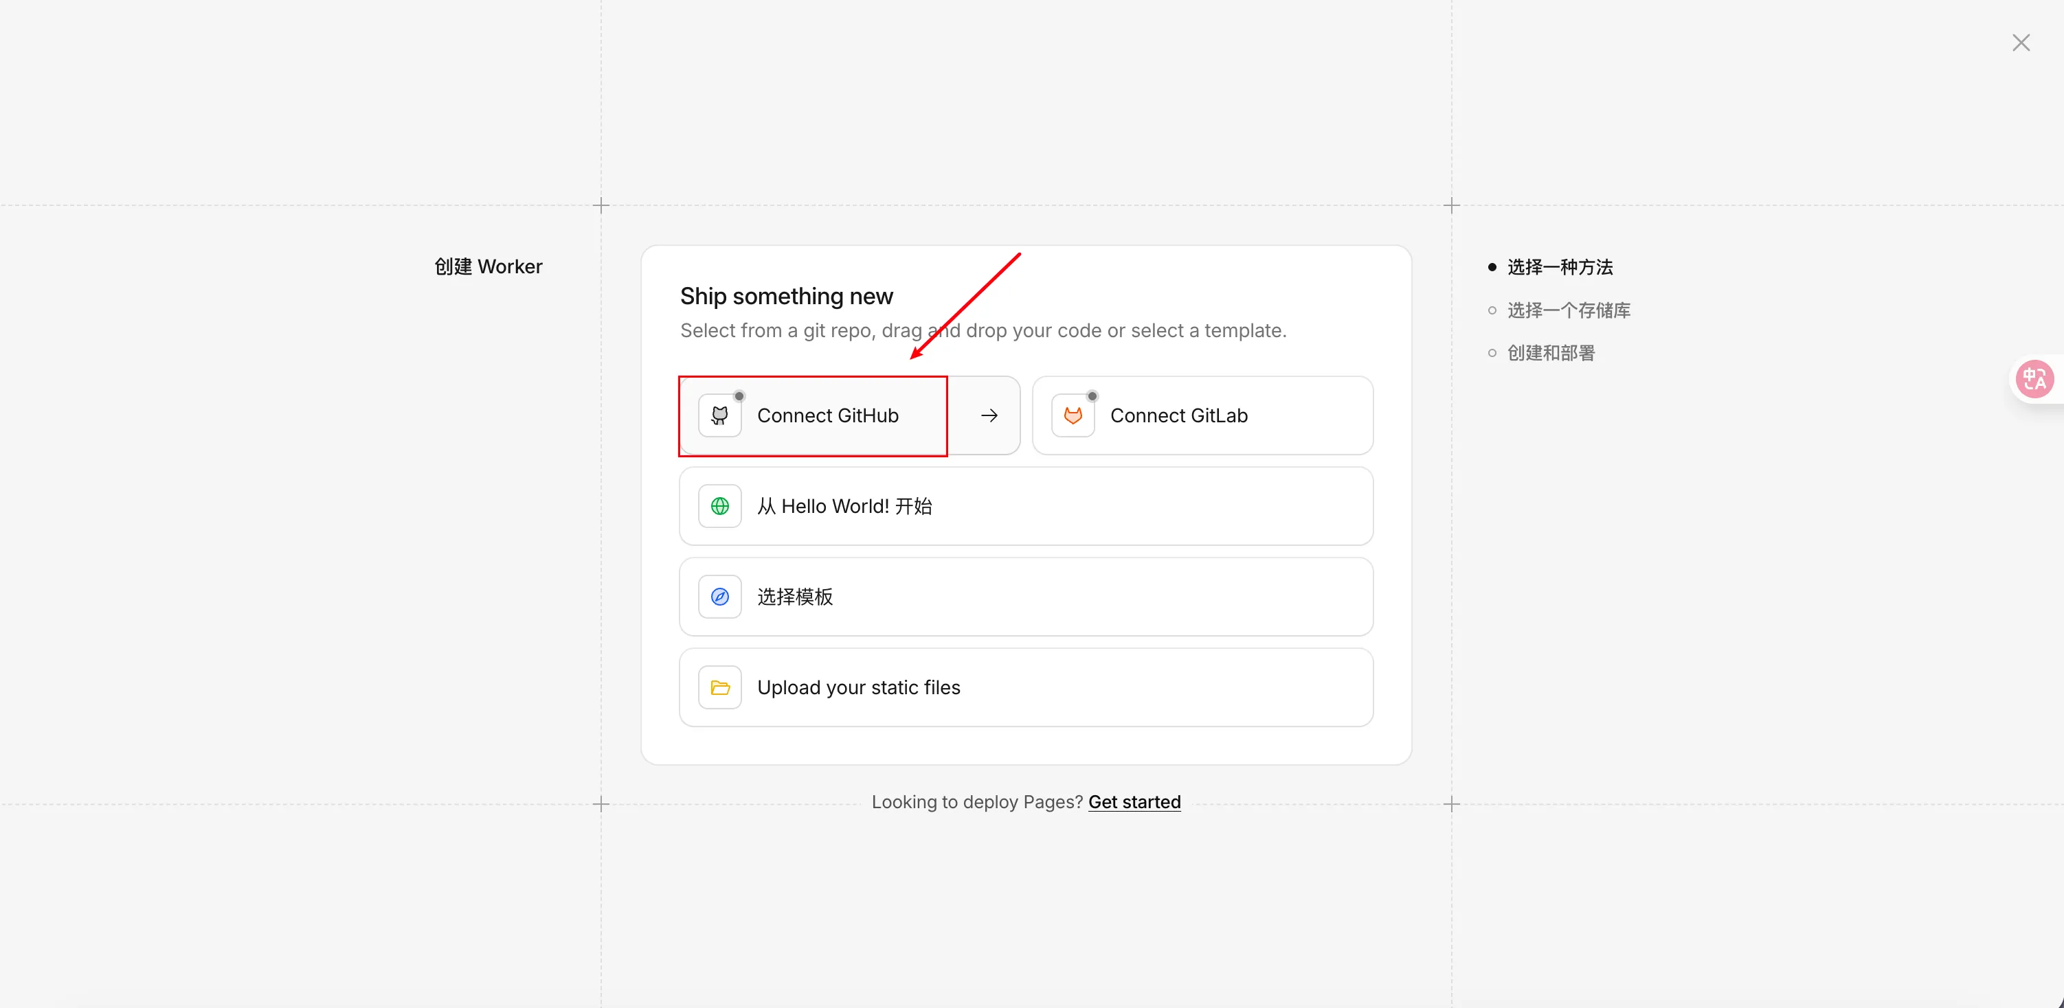Click the Ship something new heading
Image resolution: width=2064 pixels, height=1008 pixels.
(x=786, y=296)
